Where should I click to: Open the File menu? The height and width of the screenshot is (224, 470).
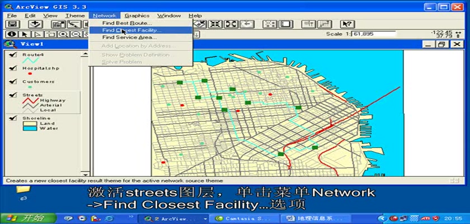(12, 16)
